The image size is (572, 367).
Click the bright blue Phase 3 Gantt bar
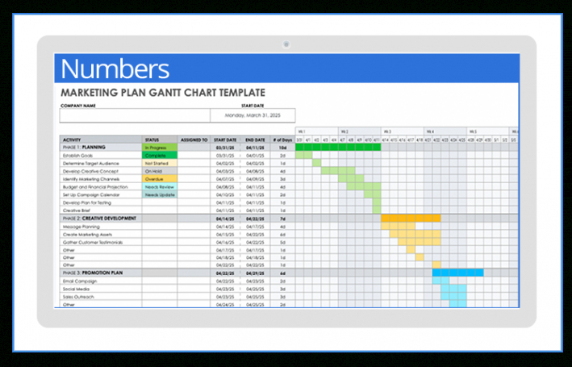tap(457, 273)
